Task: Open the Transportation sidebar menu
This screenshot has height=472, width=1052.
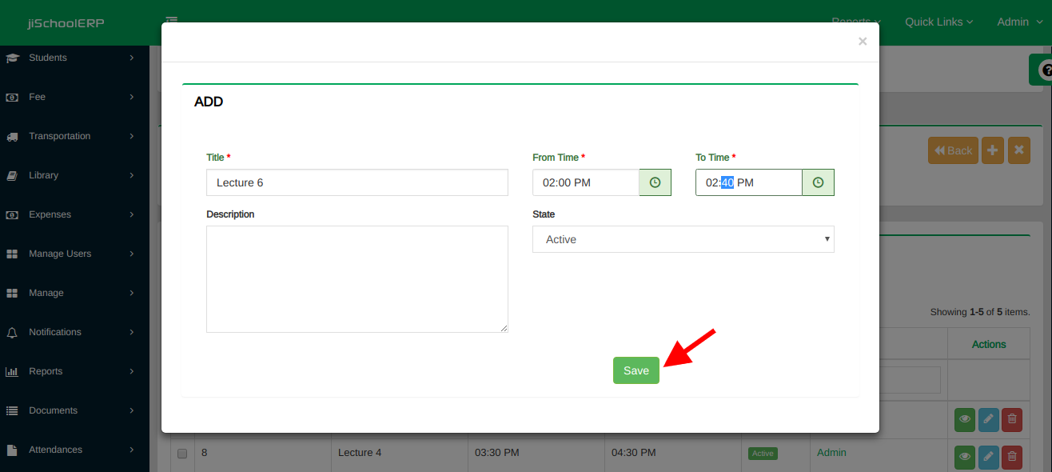Action: tap(74, 136)
